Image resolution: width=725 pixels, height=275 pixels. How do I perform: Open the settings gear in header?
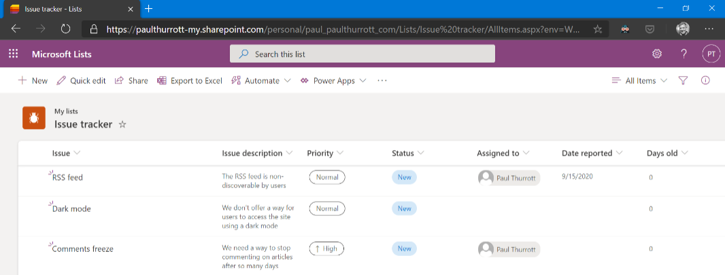[x=657, y=54]
